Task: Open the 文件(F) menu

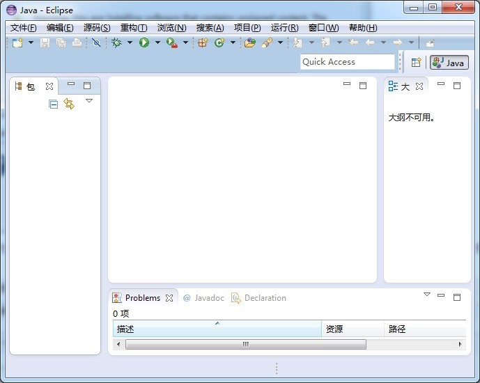Action: (23, 28)
